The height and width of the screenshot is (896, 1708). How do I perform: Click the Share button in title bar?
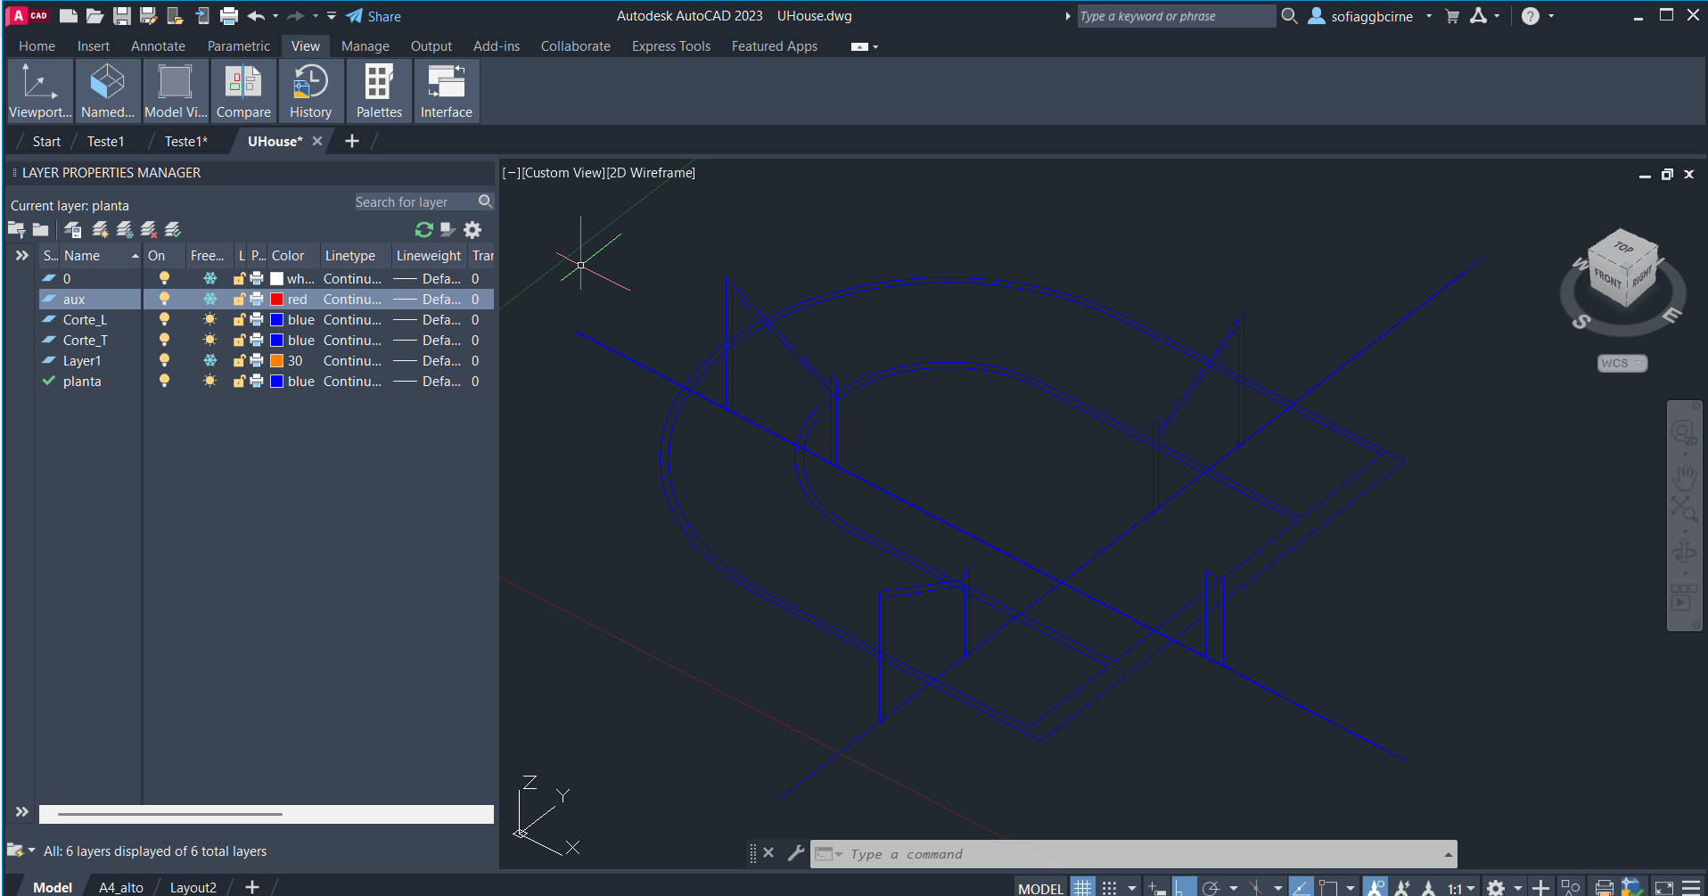point(374,16)
